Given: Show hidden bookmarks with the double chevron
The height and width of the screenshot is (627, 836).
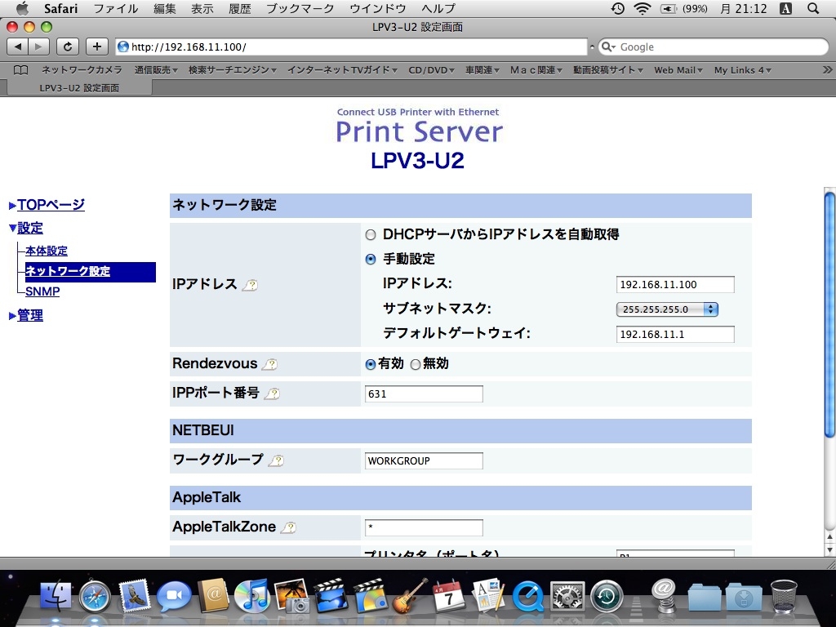Looking at the screenshot, I should point(826,70).
